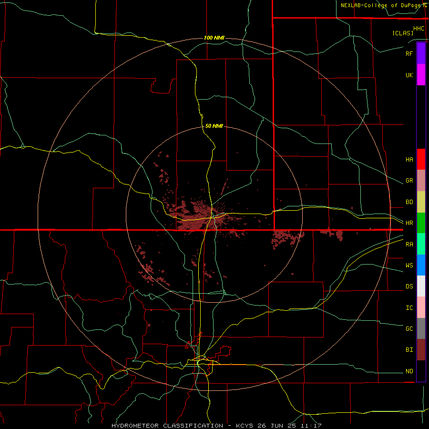
Task: Click the [CLAS] legend heading
Action: [403, 33]
